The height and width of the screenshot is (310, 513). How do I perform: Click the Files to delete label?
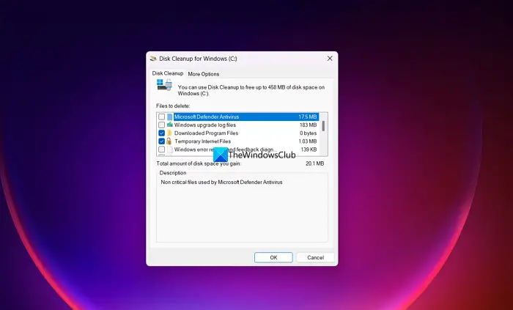(173, 106)
